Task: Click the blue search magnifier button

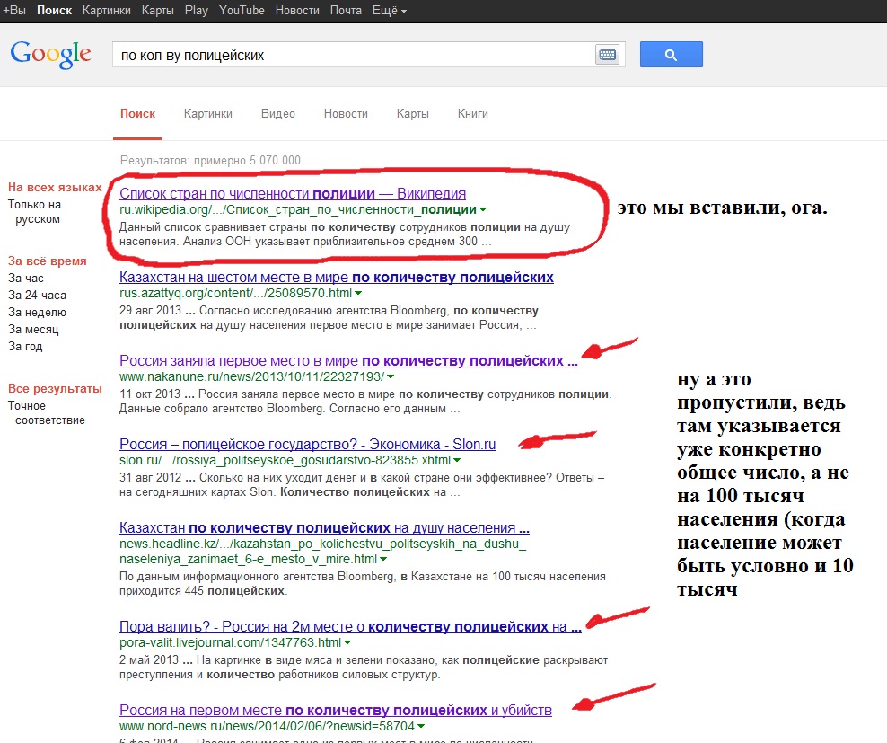Action: point(671,55)
